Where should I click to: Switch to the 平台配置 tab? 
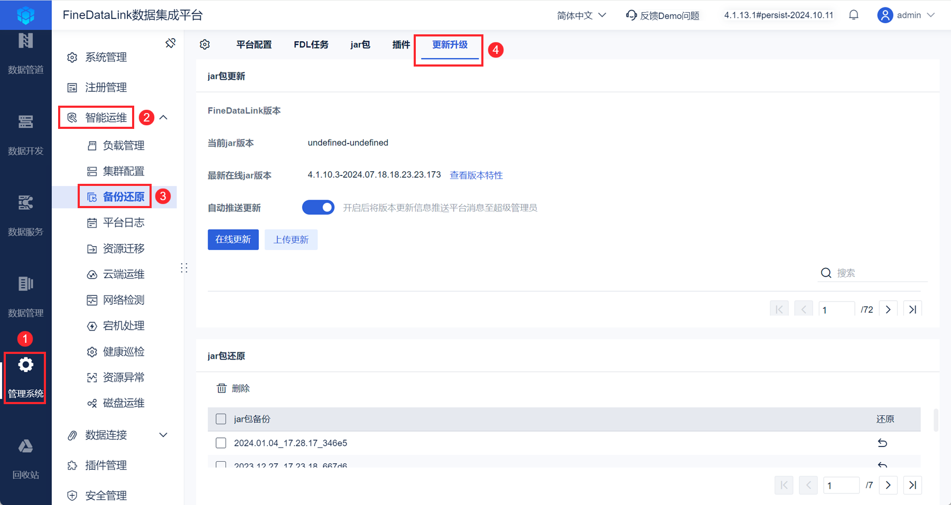click(254, 45)
